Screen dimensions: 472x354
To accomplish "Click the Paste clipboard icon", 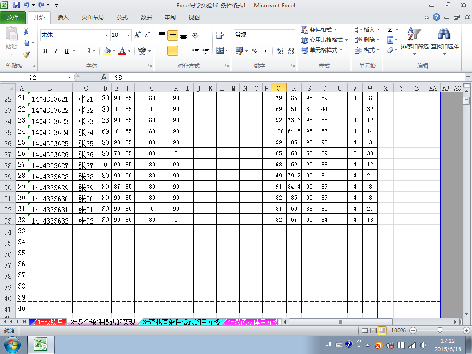I will point(11,34).
